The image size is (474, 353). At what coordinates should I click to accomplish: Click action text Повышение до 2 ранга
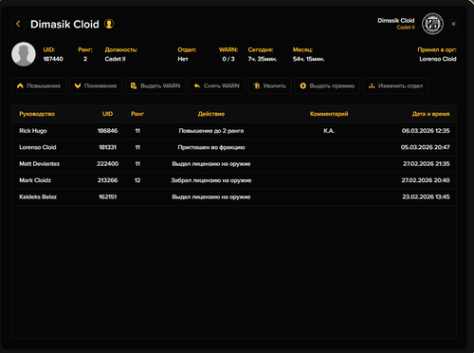tap(211, 131)
